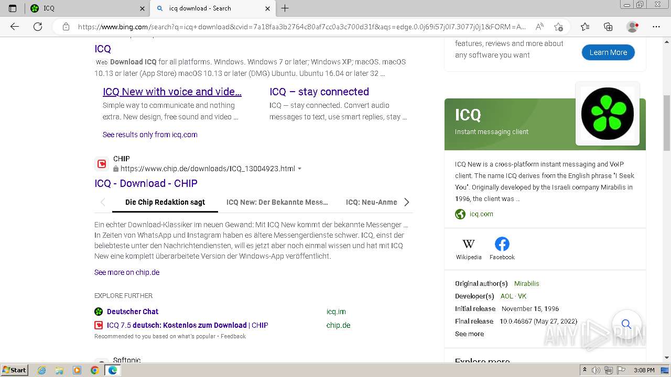Click the volume tray icon
The height and width of the screenshot is (377, 671).
596,370
